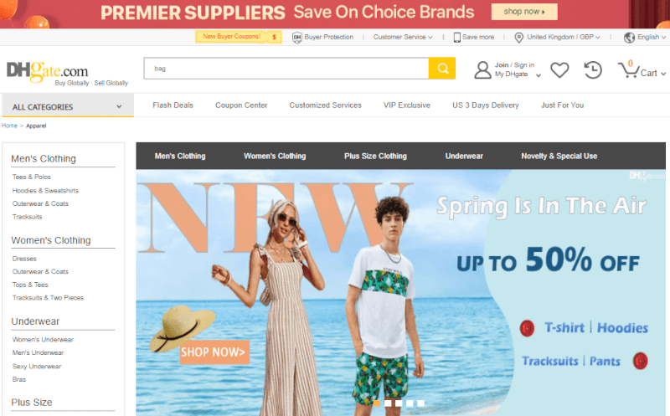Viewport: 670px width, 416px height.
Task: Click the Buyer Protection shield icon
Action: pos(297,38)
